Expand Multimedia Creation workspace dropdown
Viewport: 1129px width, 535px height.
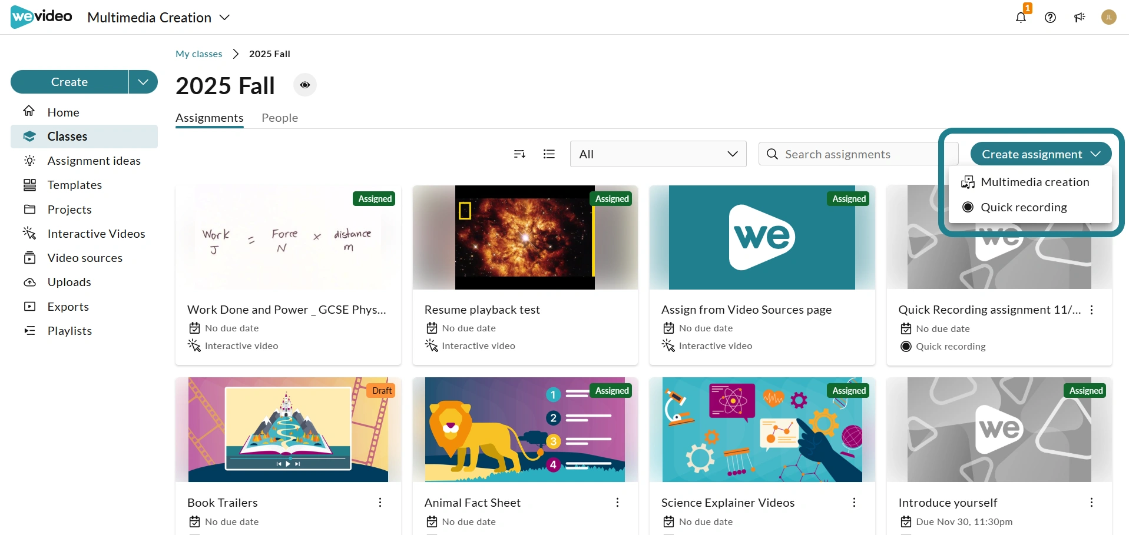158,18
